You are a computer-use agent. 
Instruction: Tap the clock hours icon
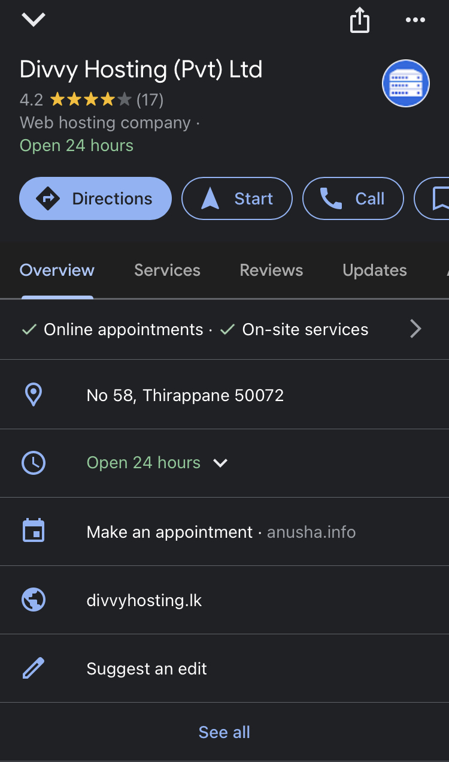click(34, 463)
